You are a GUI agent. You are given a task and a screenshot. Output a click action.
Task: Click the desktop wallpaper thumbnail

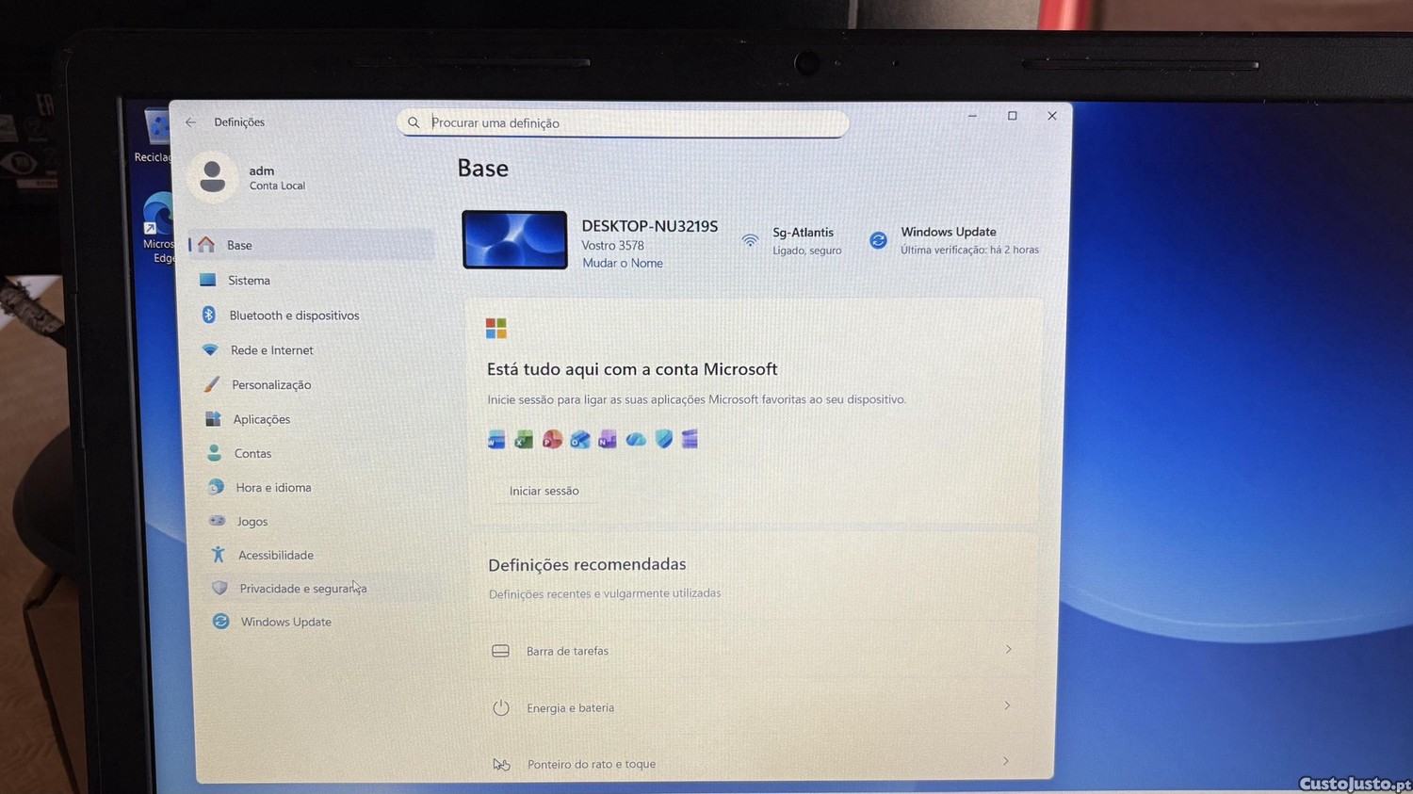click(514, 240)
